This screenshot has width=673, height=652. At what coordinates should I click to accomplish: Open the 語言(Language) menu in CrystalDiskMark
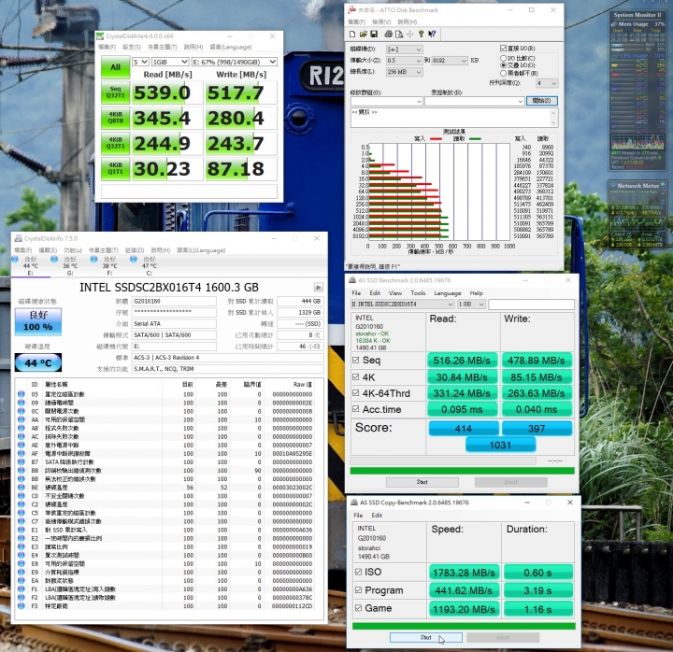coord(231,47)
